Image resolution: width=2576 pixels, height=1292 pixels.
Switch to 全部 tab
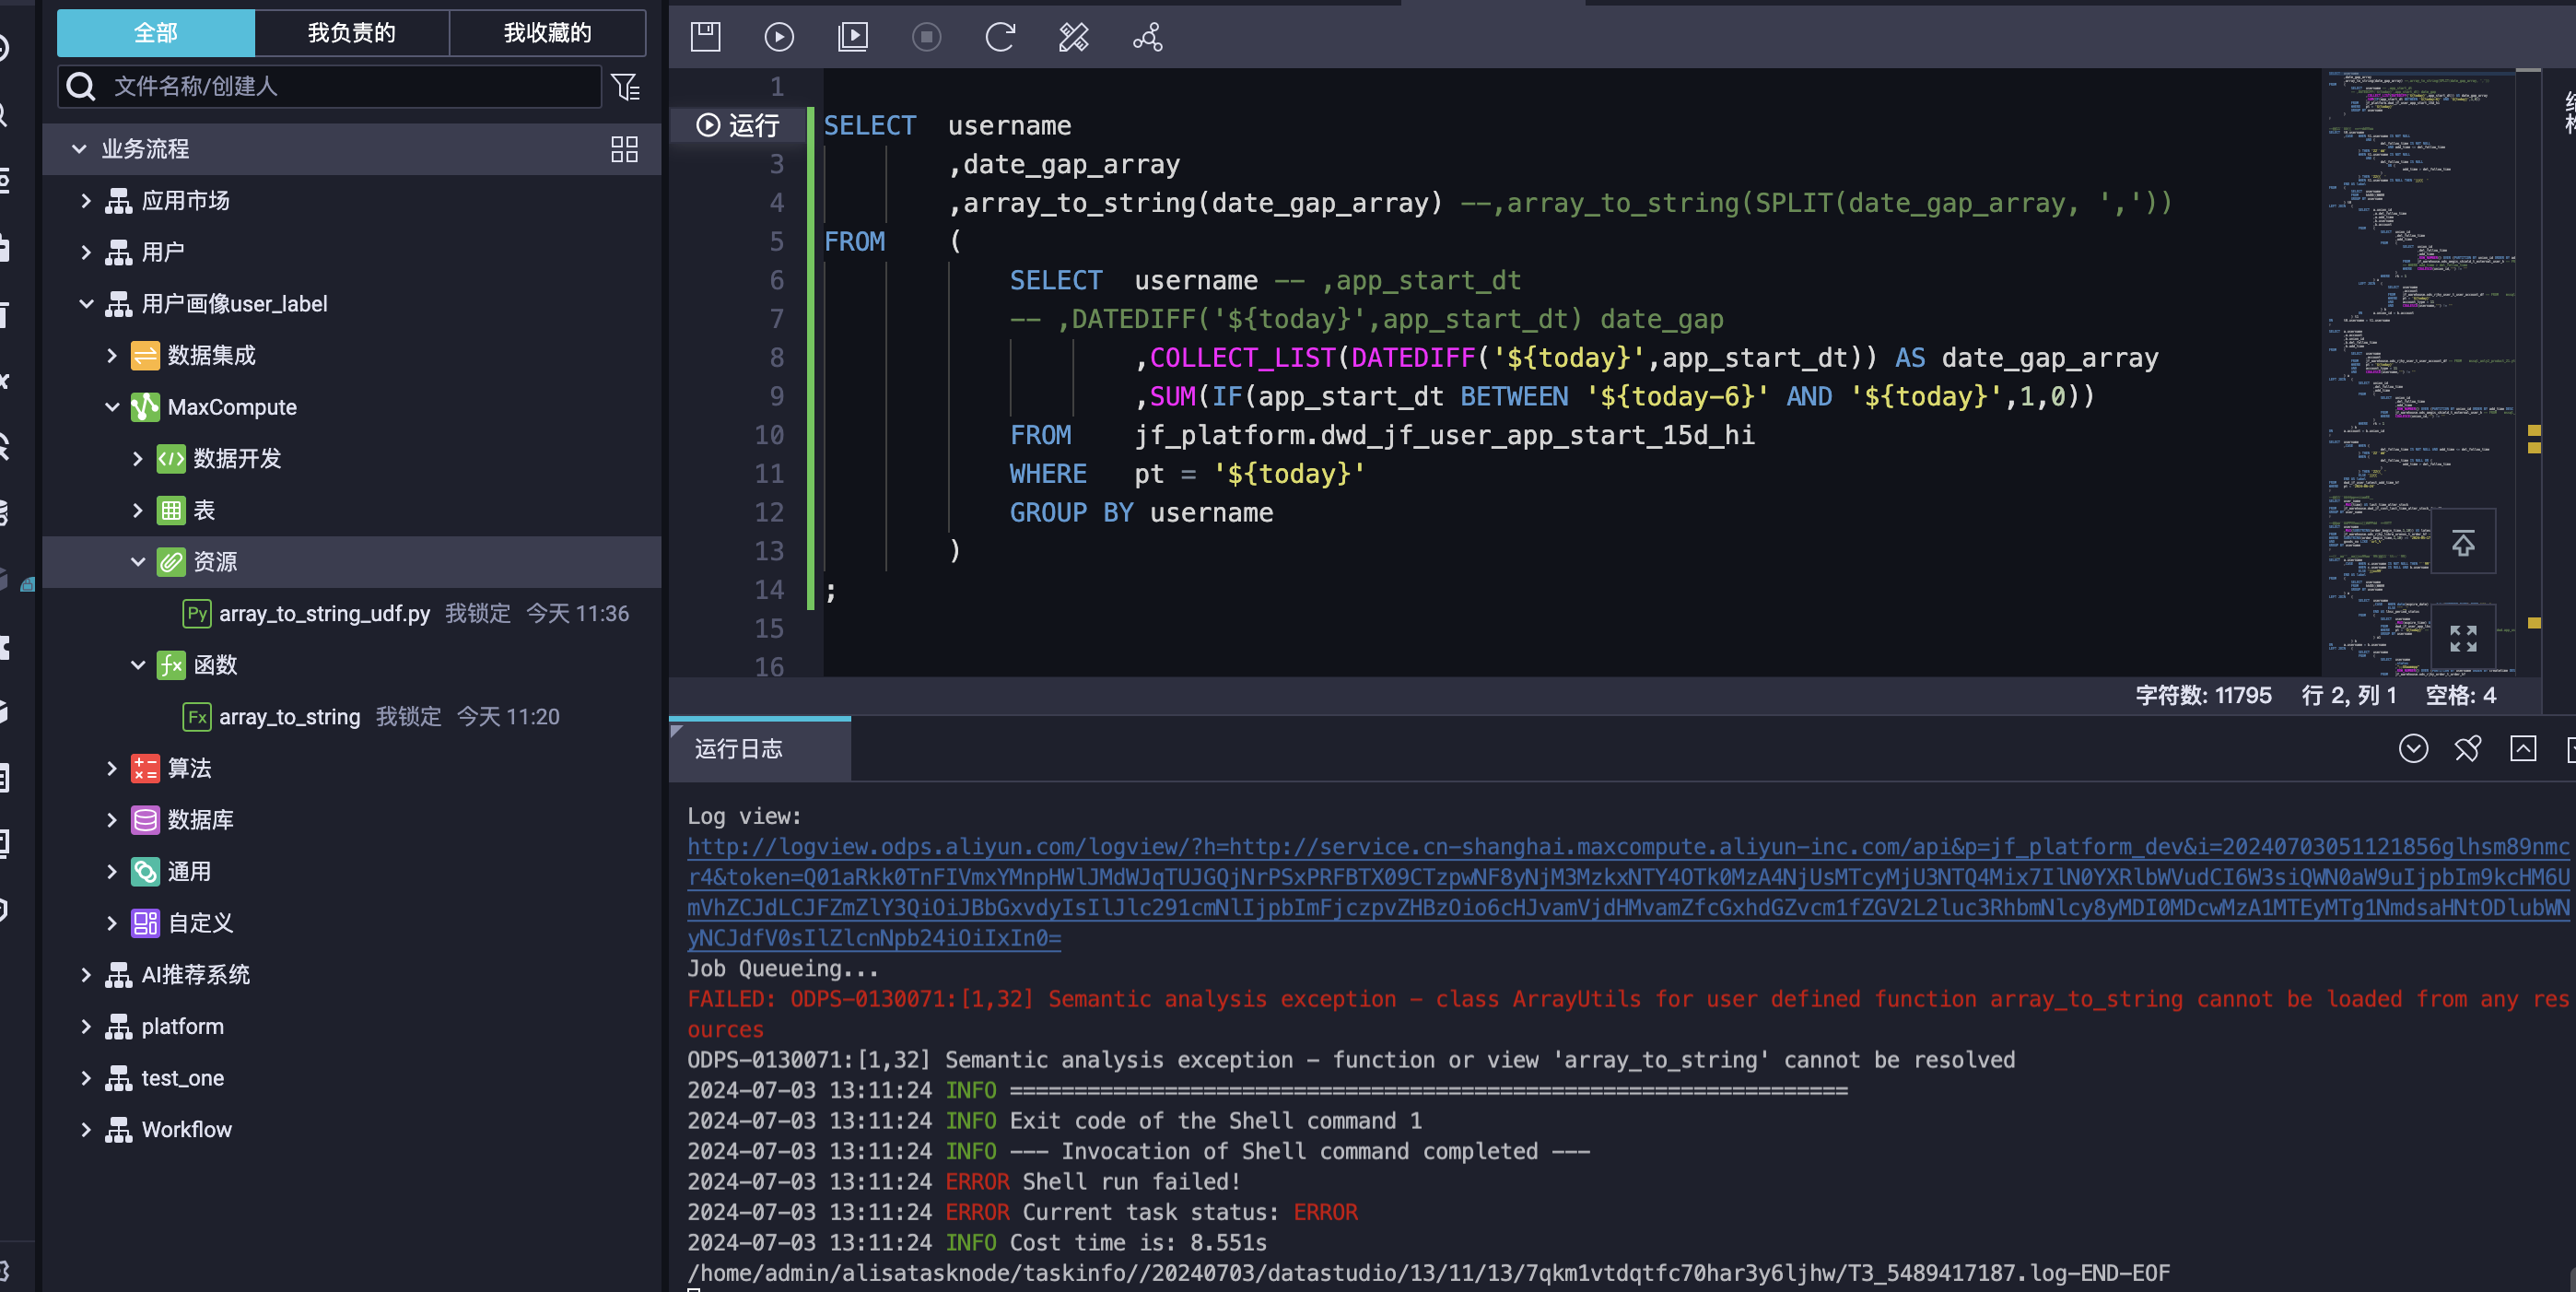tap(156, 33)
